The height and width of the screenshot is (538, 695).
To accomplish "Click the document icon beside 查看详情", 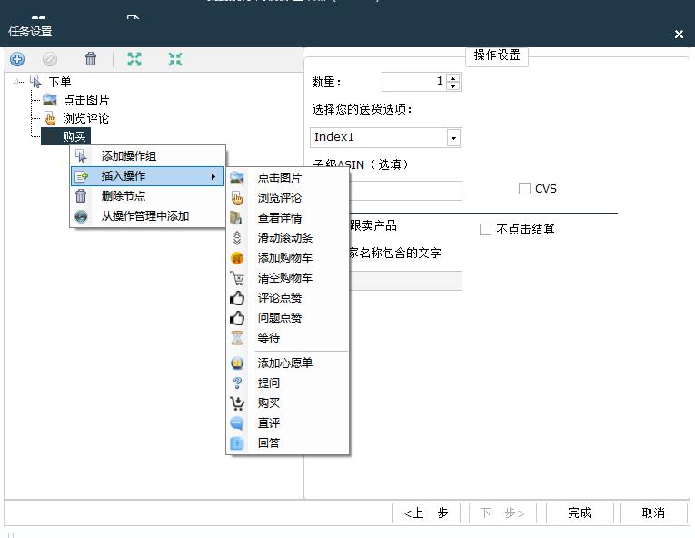I will [x=236, y=218].
